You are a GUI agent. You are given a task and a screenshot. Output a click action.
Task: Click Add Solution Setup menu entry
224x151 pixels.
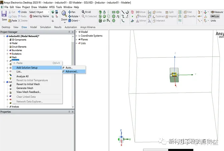[x=37, y=68]
